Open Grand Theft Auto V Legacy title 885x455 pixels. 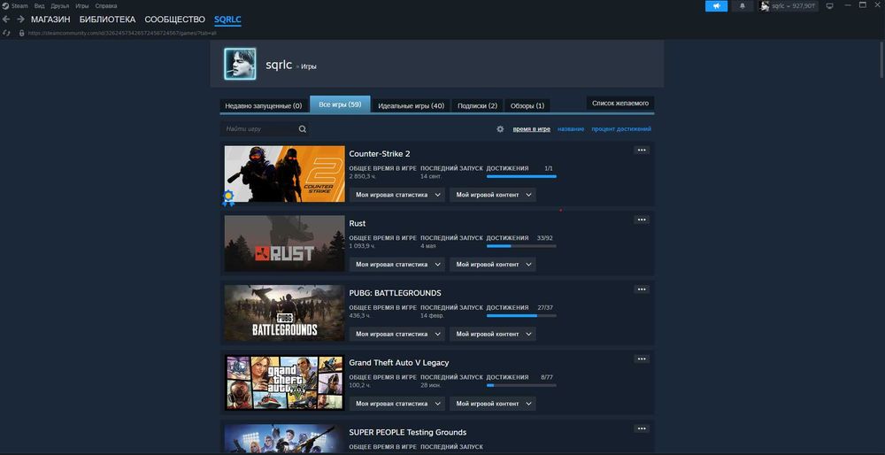point(399,362)
